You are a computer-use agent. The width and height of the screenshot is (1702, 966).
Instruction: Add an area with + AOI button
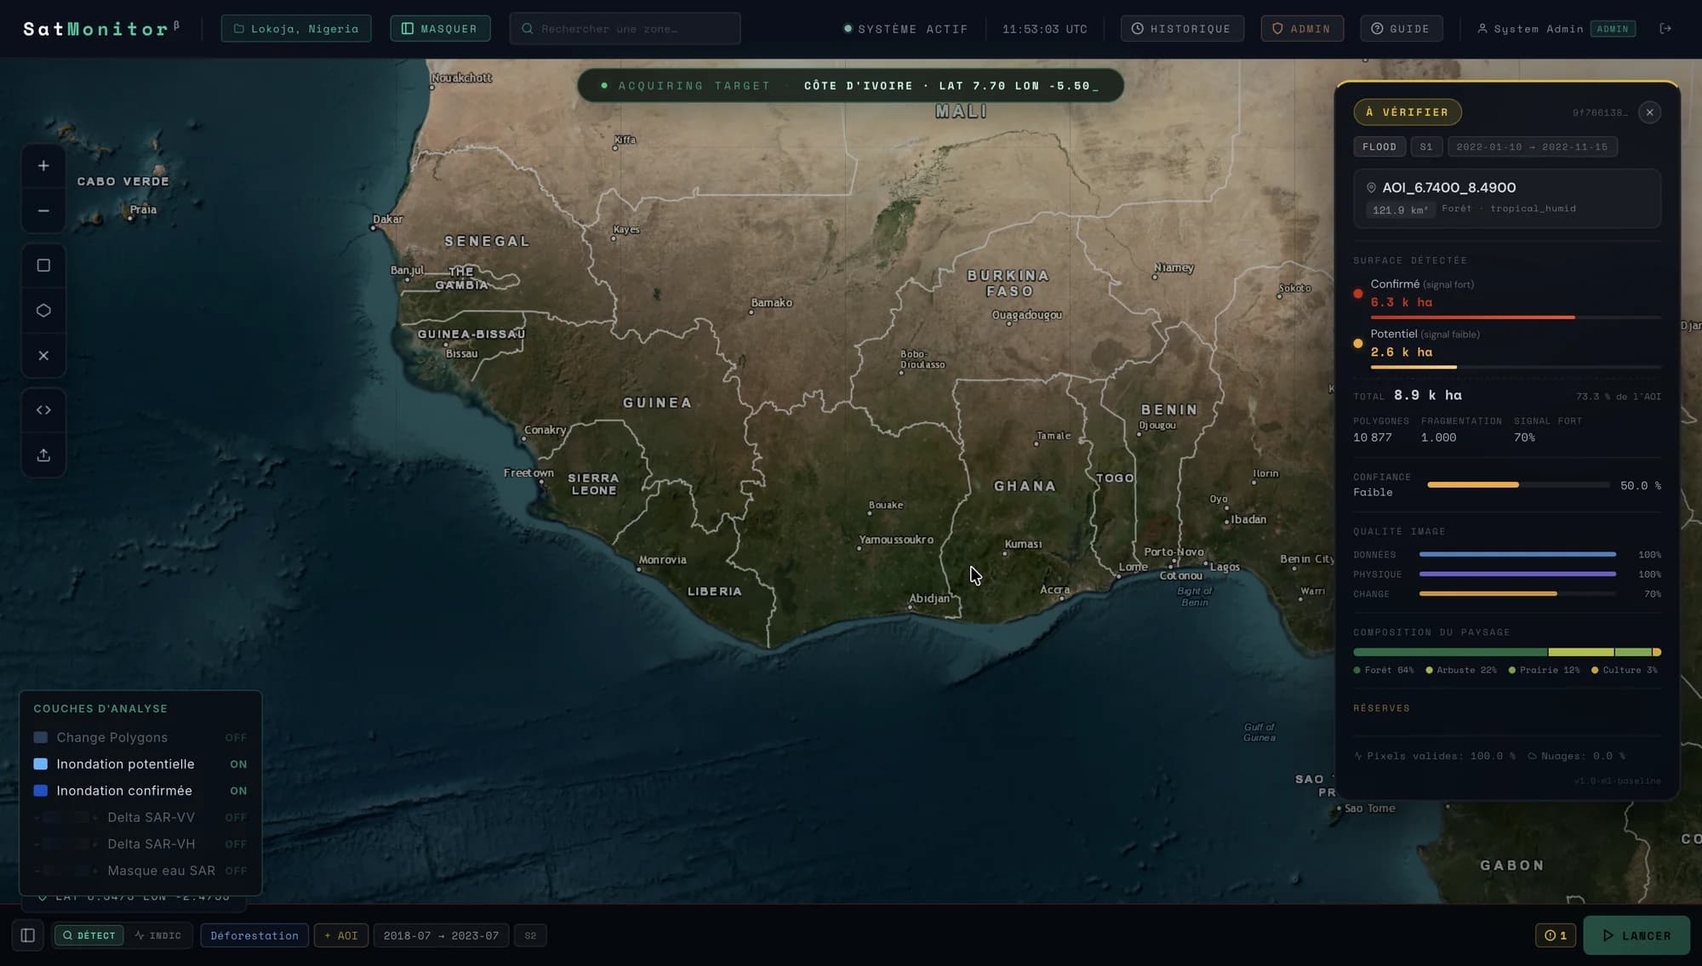(x=341, y=935)
